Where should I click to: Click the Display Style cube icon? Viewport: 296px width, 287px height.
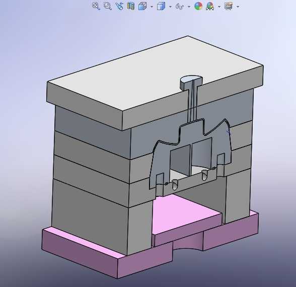pyautogui.click(x=161, y=6)
